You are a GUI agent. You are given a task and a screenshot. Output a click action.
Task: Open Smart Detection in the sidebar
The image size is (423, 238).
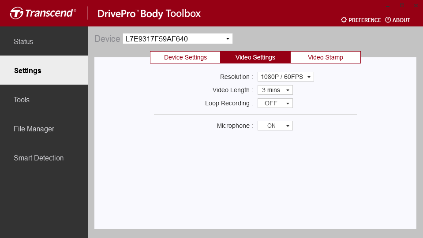pos(44,158)
